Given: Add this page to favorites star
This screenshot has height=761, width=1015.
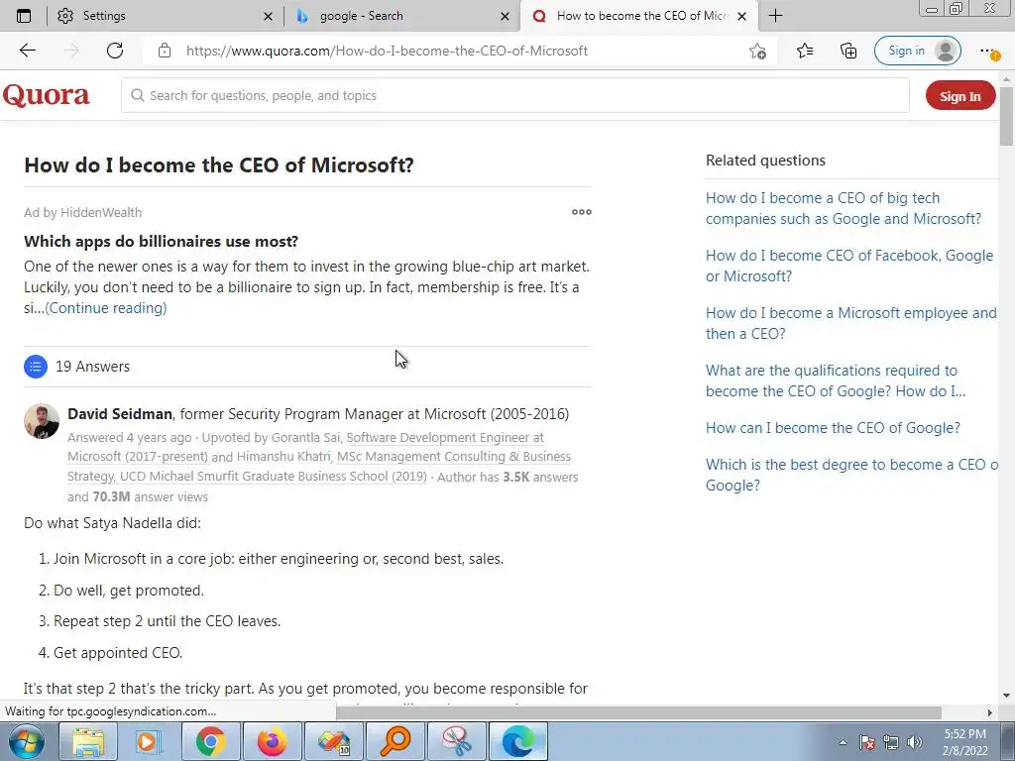Looking at the screenshot, I should click(x=757, y=51).
